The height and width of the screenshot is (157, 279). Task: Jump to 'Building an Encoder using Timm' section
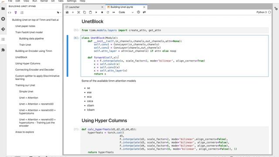(x=34, y=51)
